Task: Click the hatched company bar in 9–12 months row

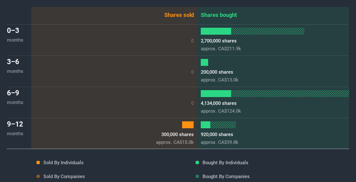Action: click(x=223, y=125)
